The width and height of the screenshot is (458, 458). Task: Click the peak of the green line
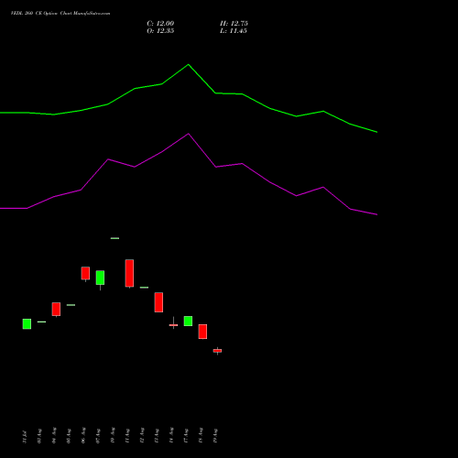188,64
